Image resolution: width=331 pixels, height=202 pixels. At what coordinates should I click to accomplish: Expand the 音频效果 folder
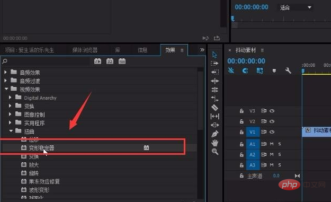(5, 72)
